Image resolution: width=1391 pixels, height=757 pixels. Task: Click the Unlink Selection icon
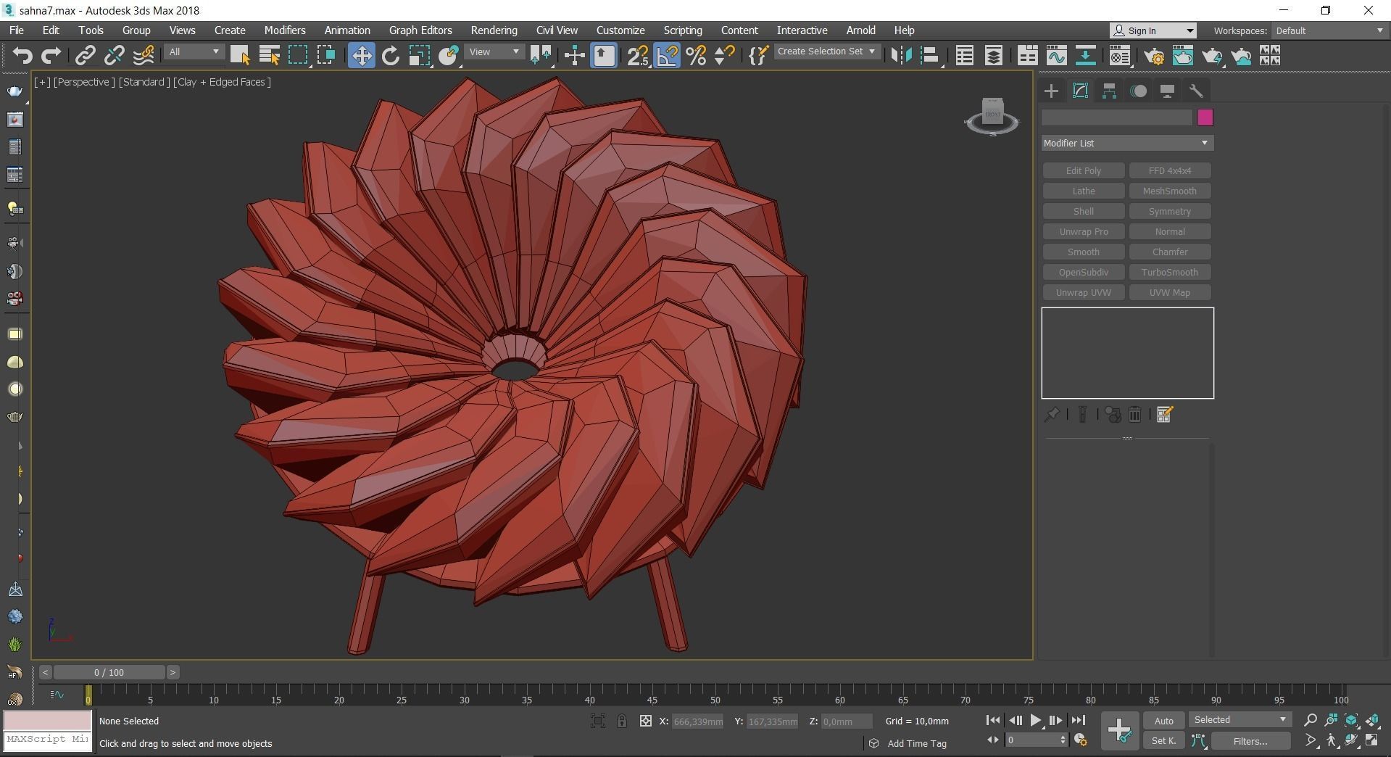114,56
